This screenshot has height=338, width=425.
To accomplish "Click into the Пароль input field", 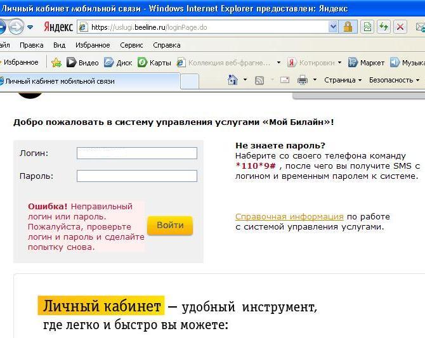I will pyautogui.click(x=136, y=176).
